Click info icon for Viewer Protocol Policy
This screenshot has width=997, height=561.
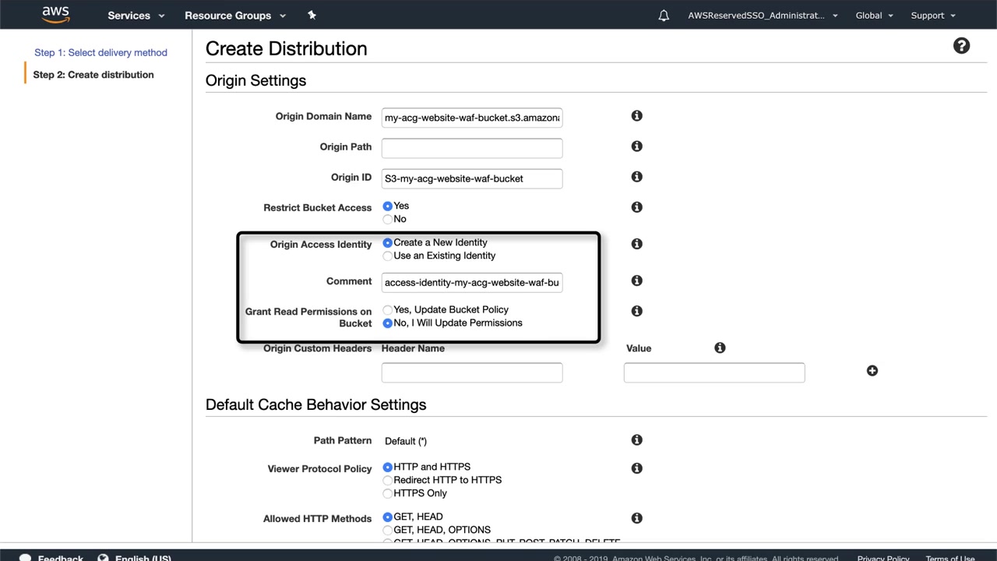click(x=636, y=468)
